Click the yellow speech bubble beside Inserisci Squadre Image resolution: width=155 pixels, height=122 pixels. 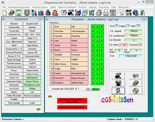(x=50, y=97)
